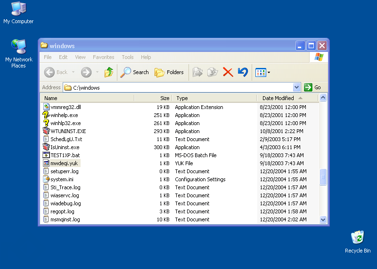Image resolution: width=377 pixels, height=269 pixels.
Task: Click 'Application Extension' type text
Action: (199, 107)
